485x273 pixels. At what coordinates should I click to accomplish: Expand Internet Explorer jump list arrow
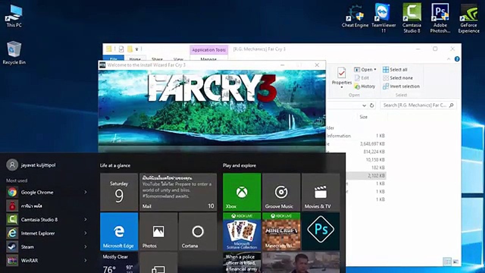86,233
